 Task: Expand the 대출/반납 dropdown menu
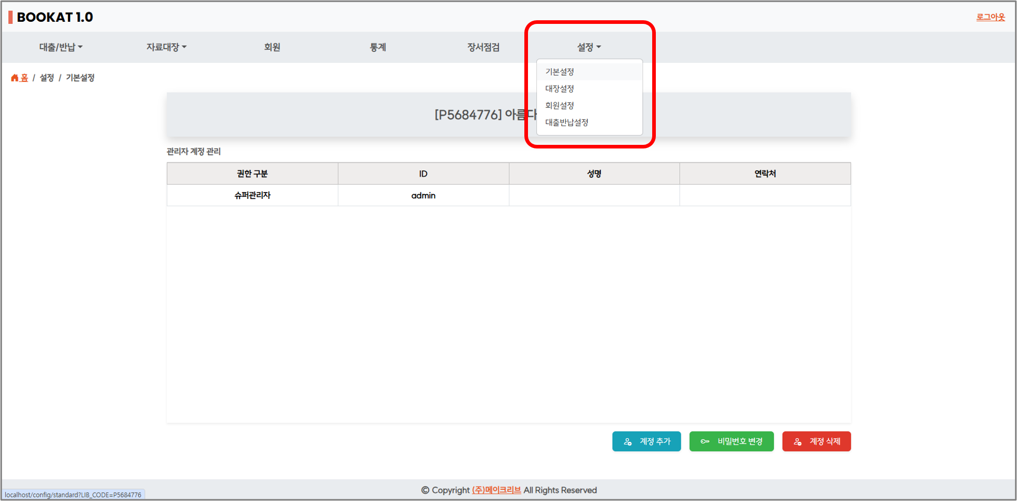pos(61,47)
